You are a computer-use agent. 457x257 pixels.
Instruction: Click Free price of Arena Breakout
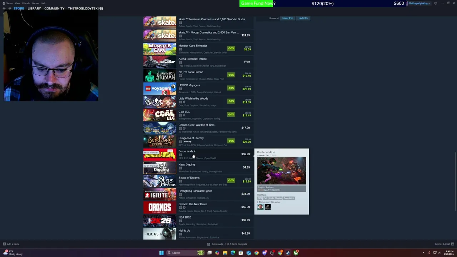coord(247,62)
